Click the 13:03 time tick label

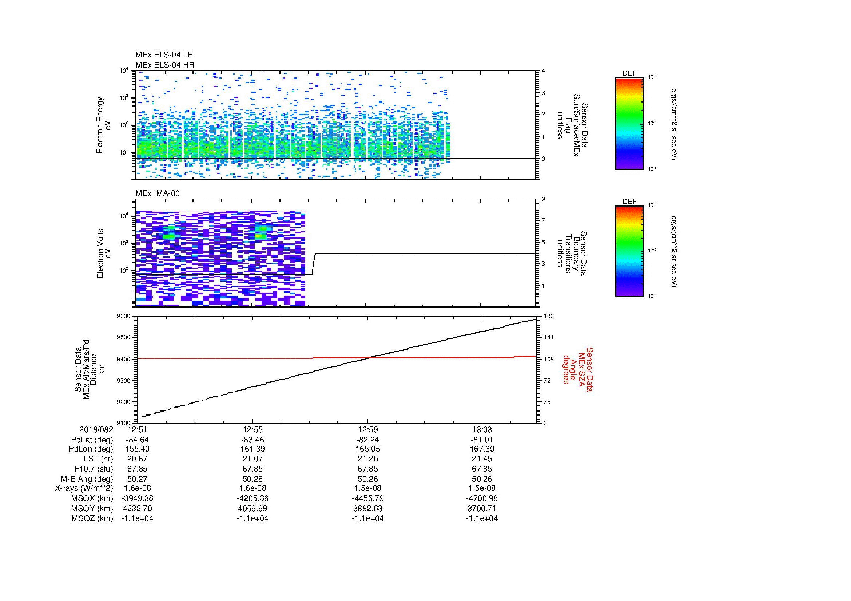[x=482, y=430]
